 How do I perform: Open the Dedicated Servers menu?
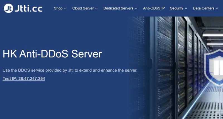tap(118, 8)
